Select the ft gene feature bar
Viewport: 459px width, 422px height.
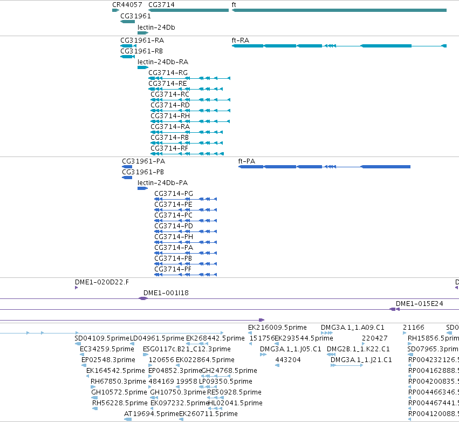339,10
